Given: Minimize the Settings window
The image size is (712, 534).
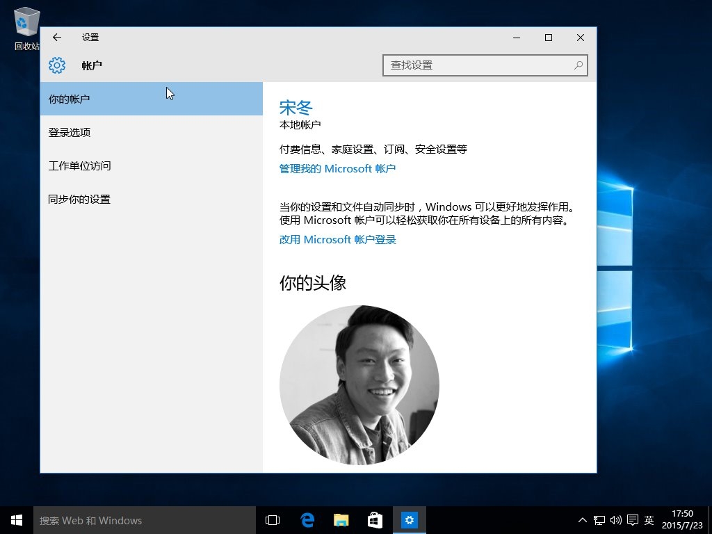Looking at the screenshot, I should coord(517,38).
